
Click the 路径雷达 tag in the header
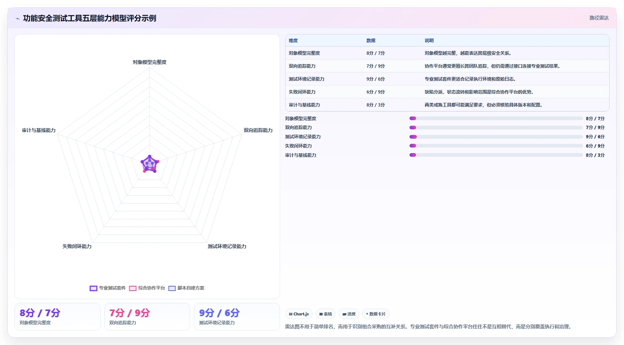(x=599, y=18)
